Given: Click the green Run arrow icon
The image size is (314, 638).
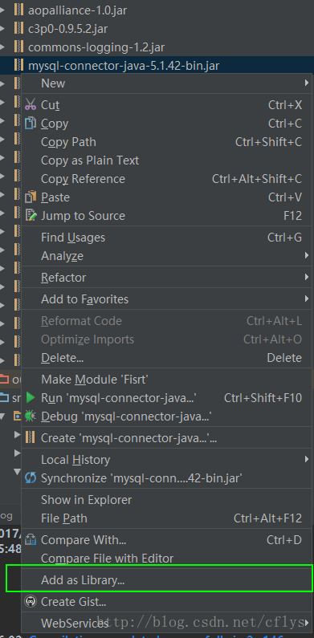Looking at the screenshot, I should click(31, 397).
